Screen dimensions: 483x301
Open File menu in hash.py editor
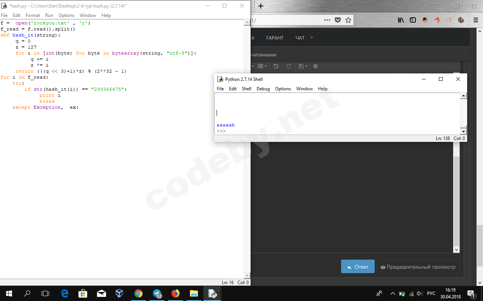click(4, 15)
